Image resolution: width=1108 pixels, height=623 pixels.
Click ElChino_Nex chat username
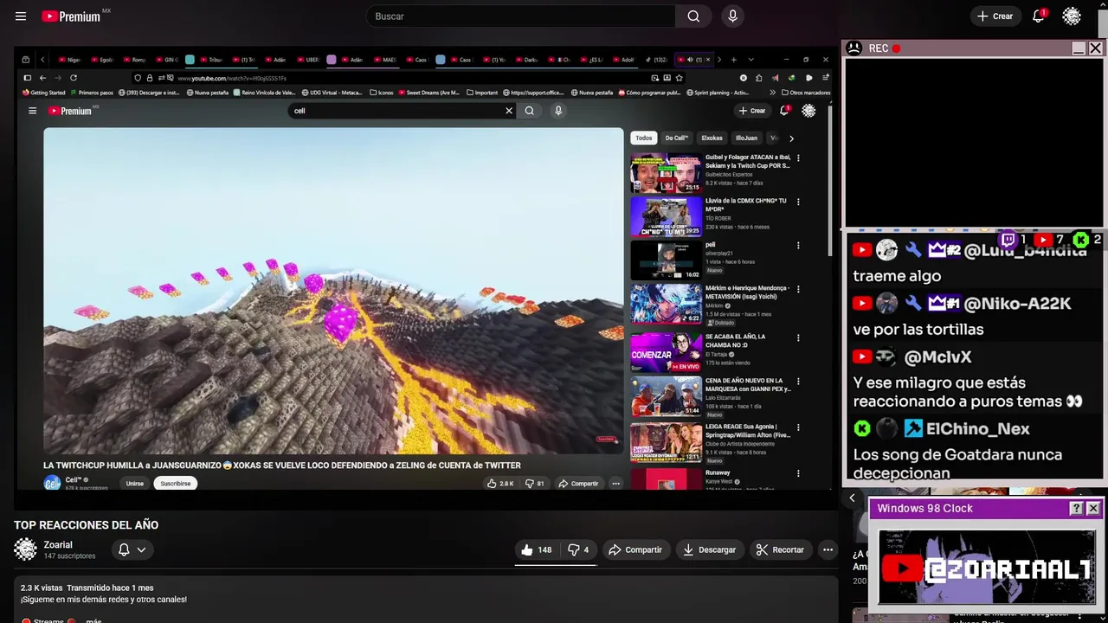(978, 428)
